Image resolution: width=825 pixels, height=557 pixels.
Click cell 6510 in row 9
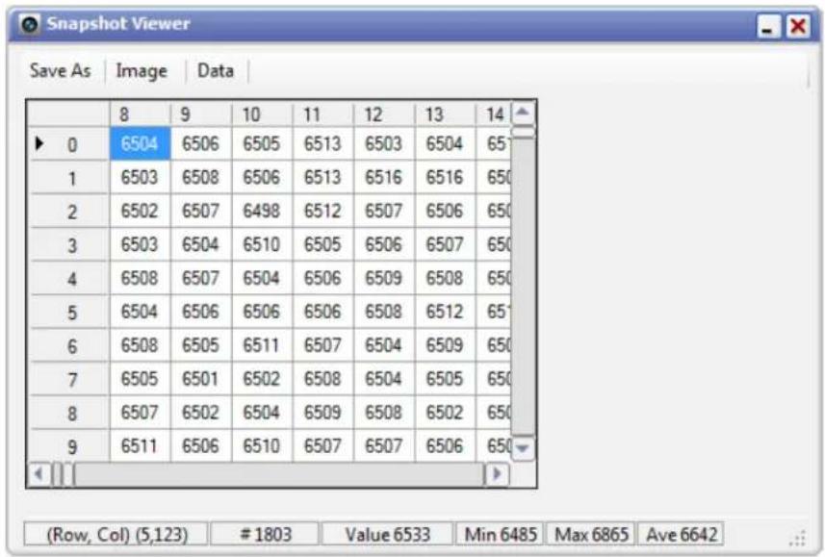262,446
